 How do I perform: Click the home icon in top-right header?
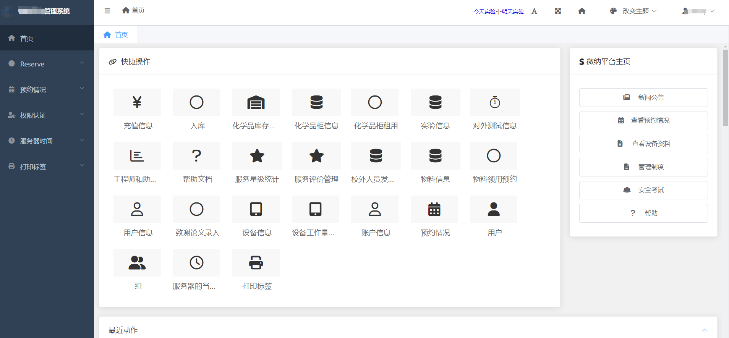point(582,11)
